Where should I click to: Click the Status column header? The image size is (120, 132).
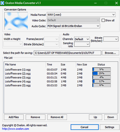[101, 64]
